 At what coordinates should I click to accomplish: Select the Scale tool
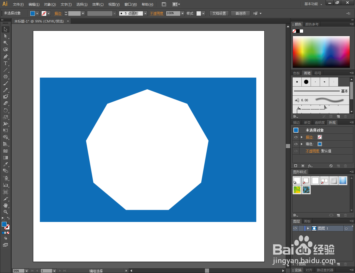tap(5, 117)
